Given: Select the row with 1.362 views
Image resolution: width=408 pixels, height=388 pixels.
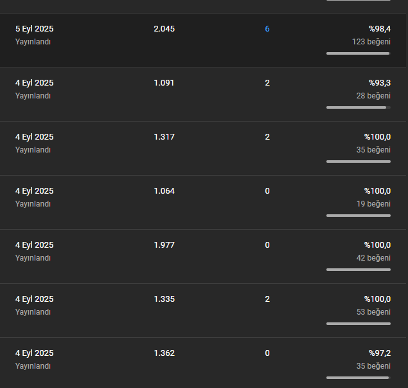Looking at the screenshot, I should (x=203, y=363).
